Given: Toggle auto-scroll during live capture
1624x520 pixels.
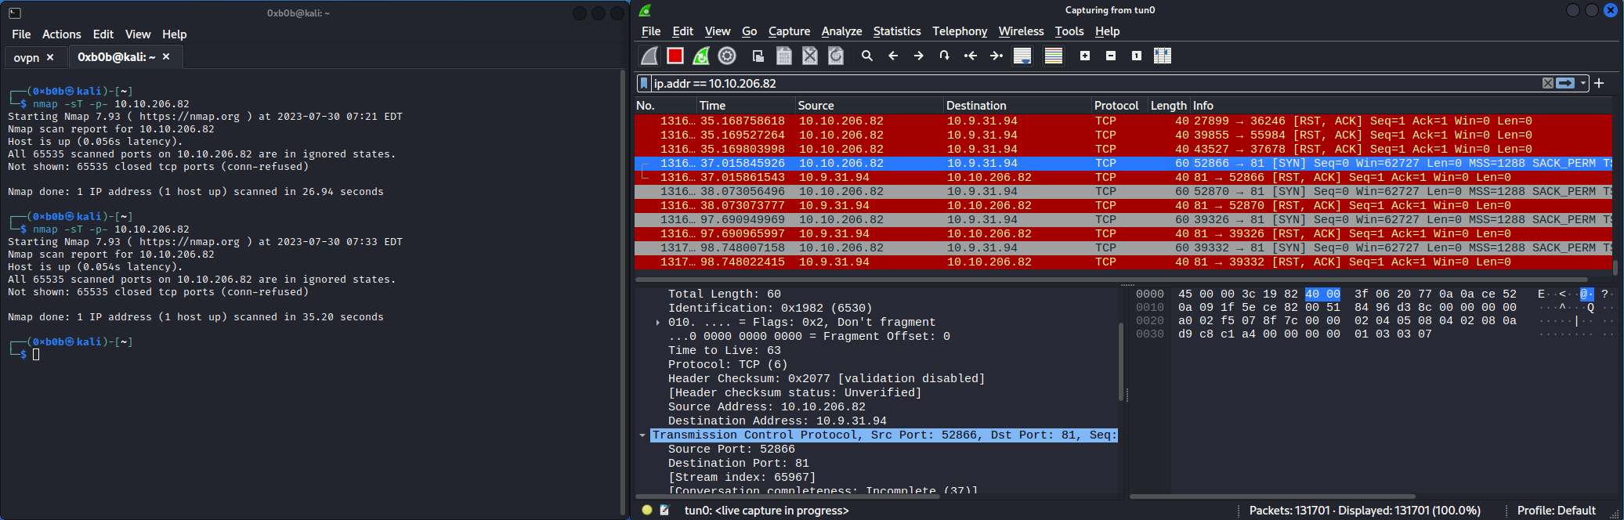Looking at the screenshot, I should tap(1022, 56).
